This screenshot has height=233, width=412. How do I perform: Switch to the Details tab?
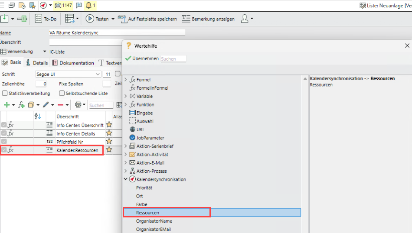click(x=37, y=63)
